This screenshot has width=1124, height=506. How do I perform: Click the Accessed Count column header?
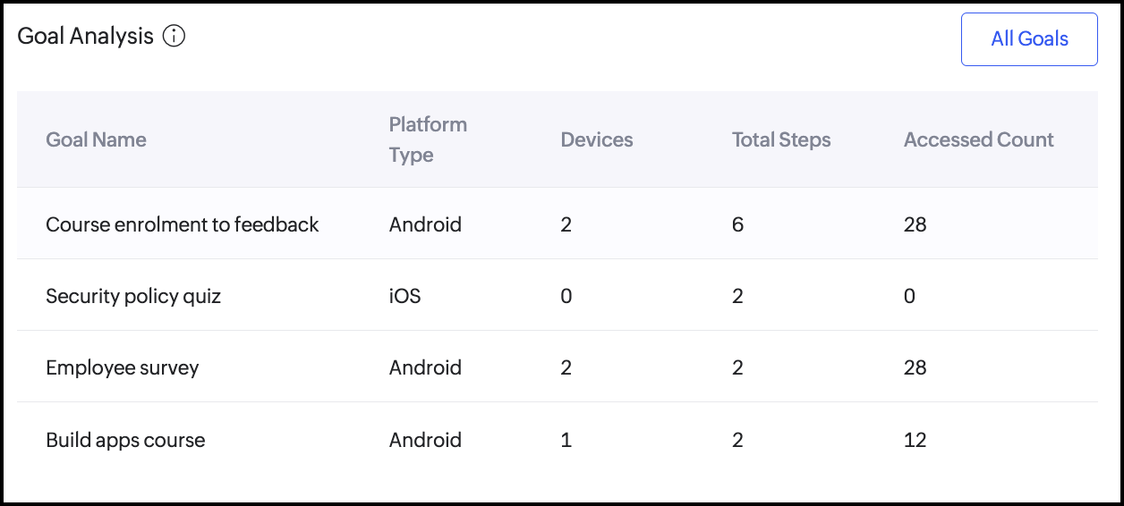click(x=978, y=139)
